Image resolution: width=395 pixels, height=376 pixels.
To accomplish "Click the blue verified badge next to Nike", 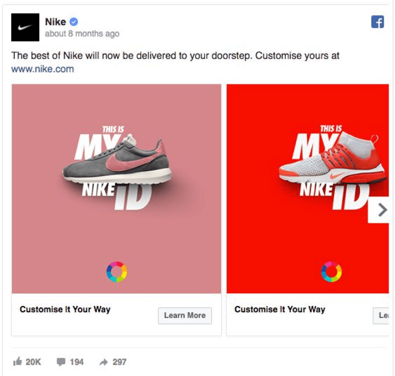I will pos(74,21).
